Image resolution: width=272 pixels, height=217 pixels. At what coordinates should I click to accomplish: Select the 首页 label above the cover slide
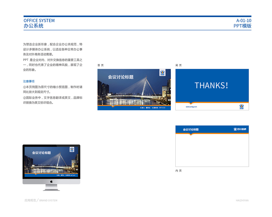coord(100,65)
